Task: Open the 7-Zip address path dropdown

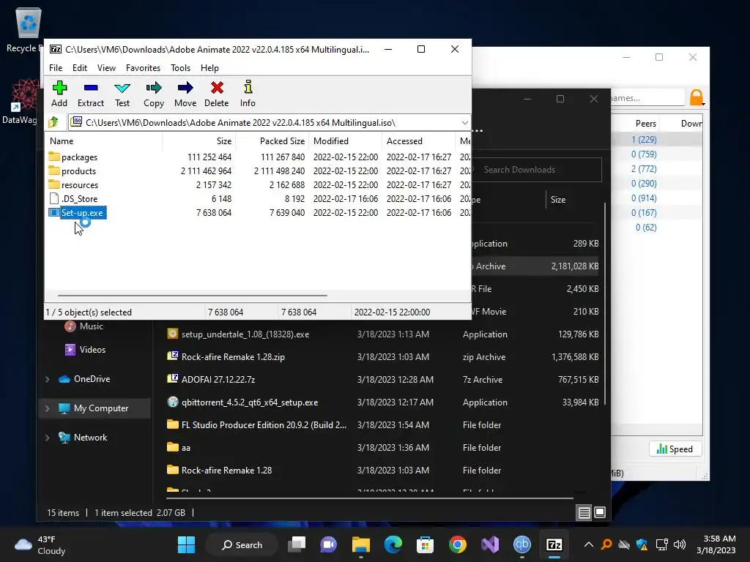Action: coord(464,123)
